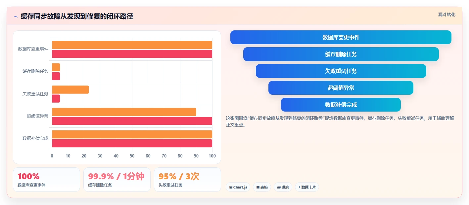Click the 数据补偿完成 chart axis label
The image size is (469, 205).
pyautogui.click(x=35, y=138)
